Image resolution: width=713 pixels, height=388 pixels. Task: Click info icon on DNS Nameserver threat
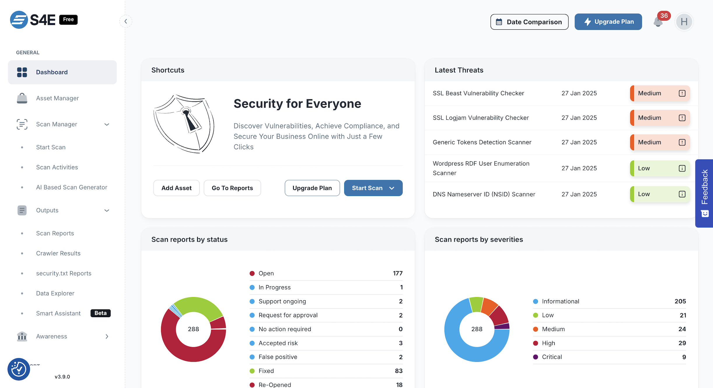682,194
